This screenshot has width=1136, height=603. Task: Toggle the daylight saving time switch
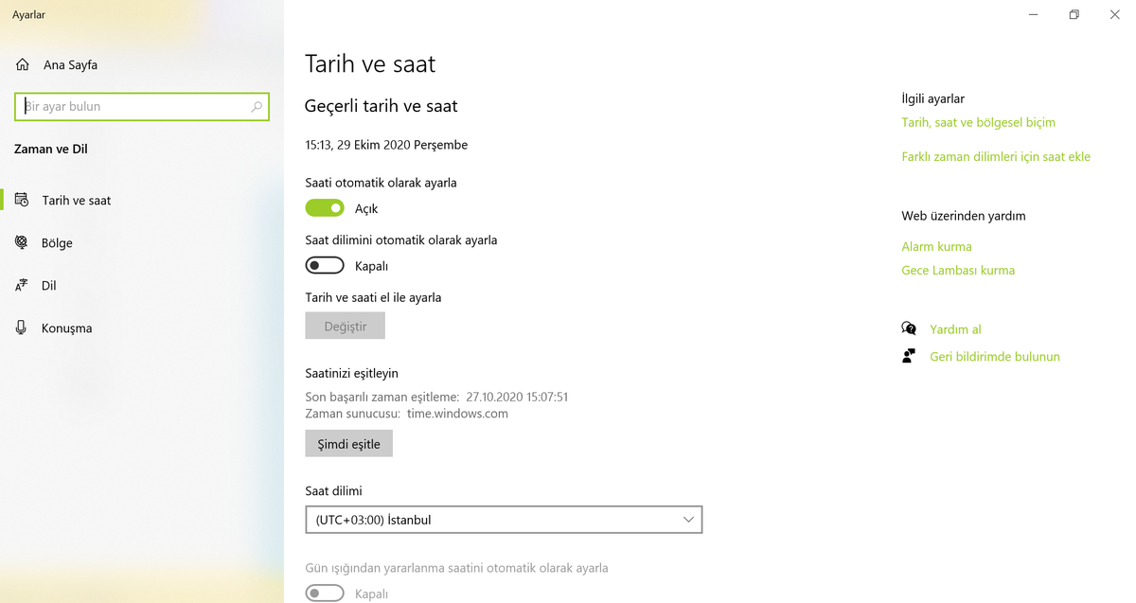[x=325, y=594]
